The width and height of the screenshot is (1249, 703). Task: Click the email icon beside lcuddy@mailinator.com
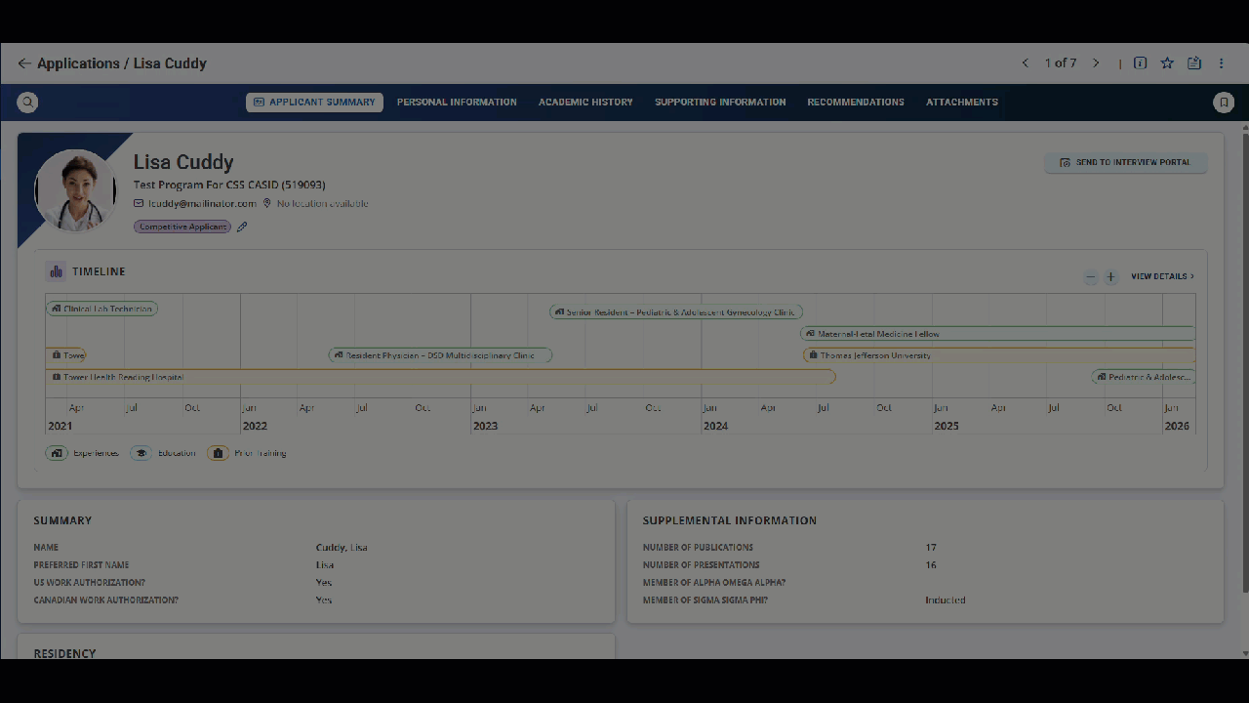tap(139, 203)
